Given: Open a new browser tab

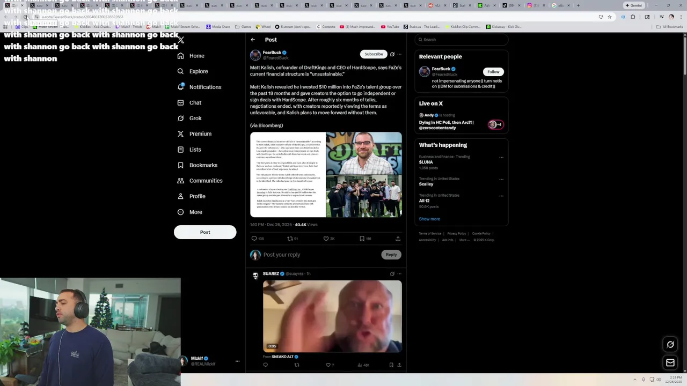Looking at the screenshot, I should click(578, 5).
